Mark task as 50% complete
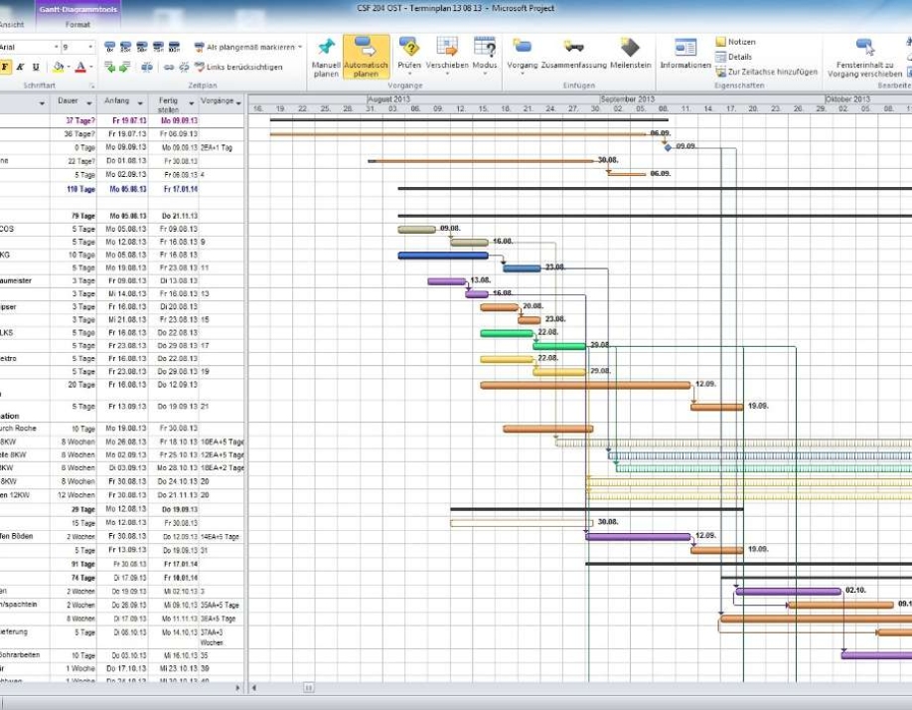This screenshot has width=912, height=710. coord(142,47)
